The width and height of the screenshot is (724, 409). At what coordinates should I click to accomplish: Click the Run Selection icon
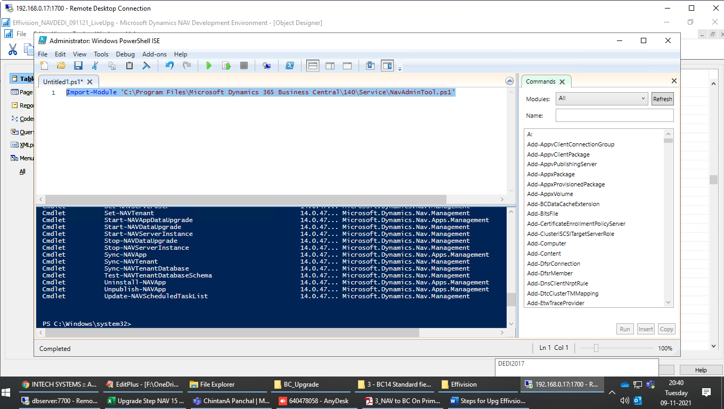[226, 66]
